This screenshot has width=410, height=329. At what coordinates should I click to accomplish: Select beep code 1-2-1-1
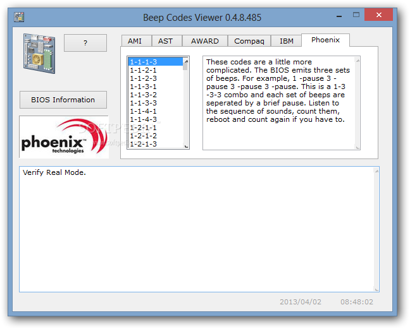156,128
